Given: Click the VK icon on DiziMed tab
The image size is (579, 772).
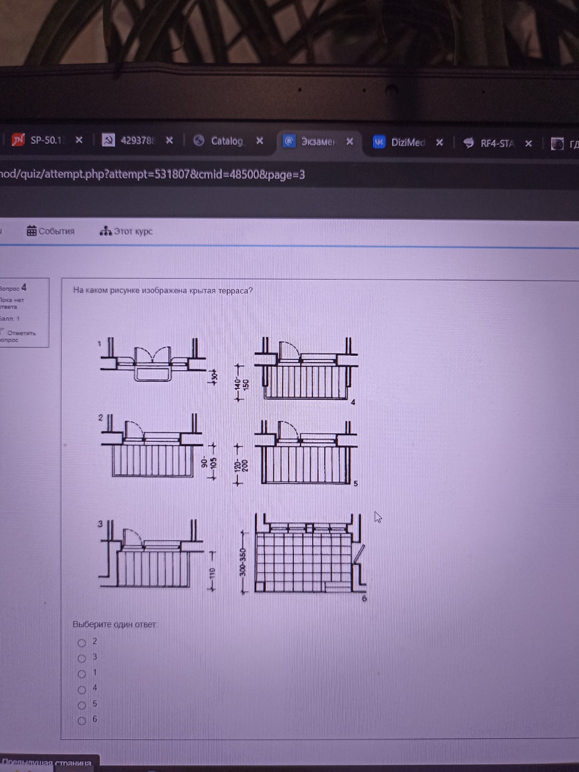Looking at the screenshot, I should coord(379,142).
